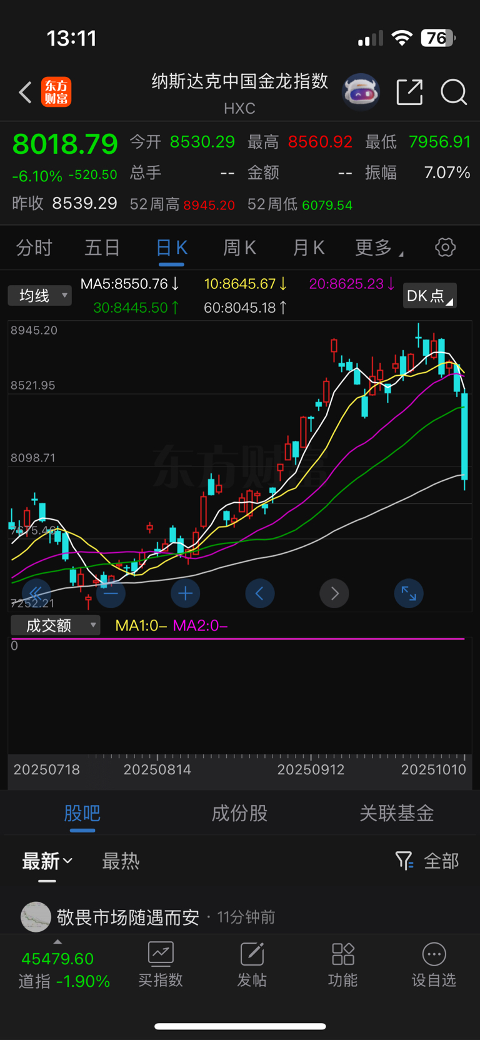The width and height of the screenshot is (480, 1040).
Task: Tap the 52周低 value 6079.54
Action: point(327,205)
